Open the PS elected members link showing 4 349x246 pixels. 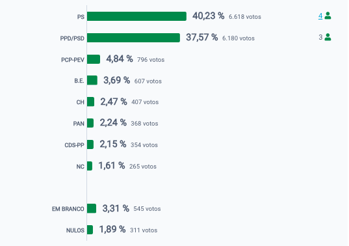tap(320, 16)
